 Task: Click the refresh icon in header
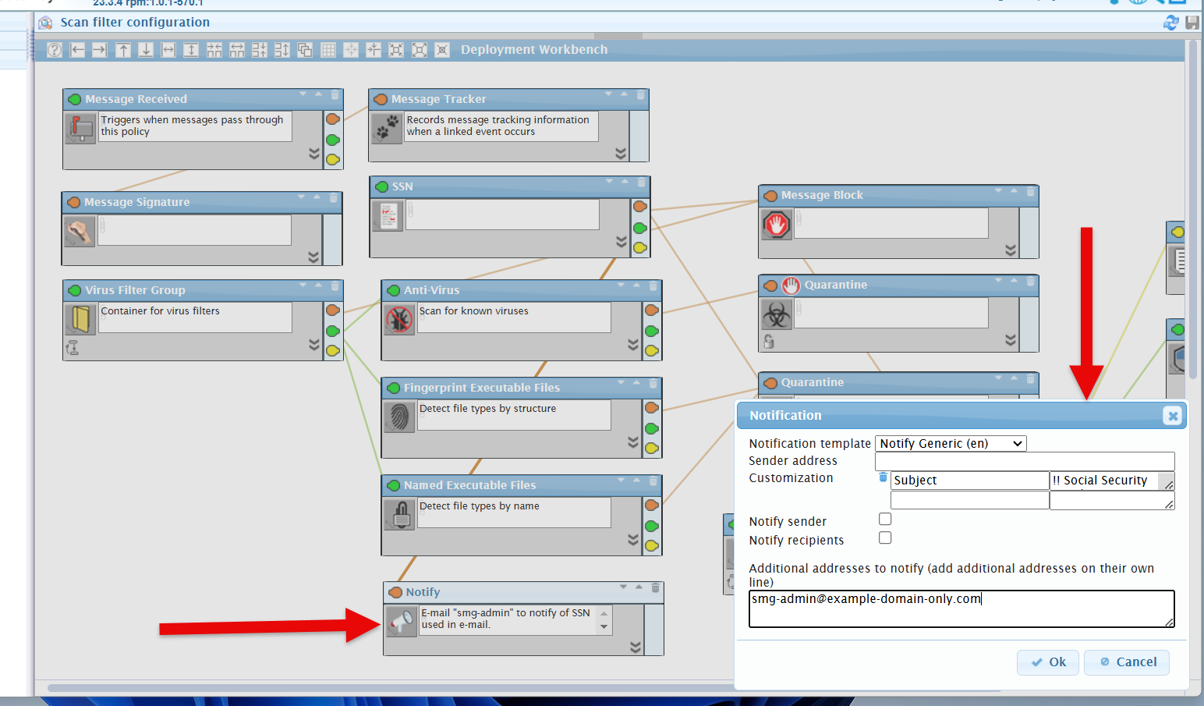[1170, 23]
